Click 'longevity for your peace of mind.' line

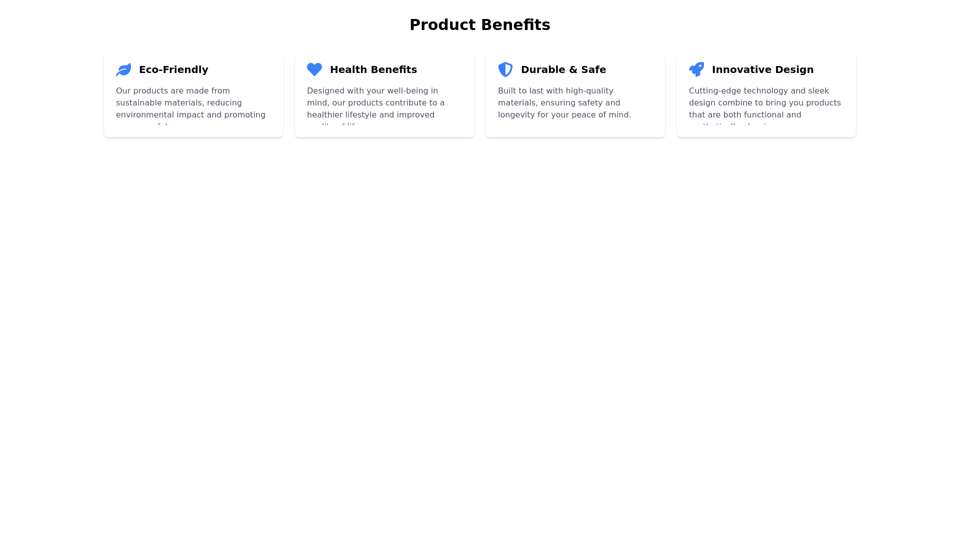coord(564,115)
